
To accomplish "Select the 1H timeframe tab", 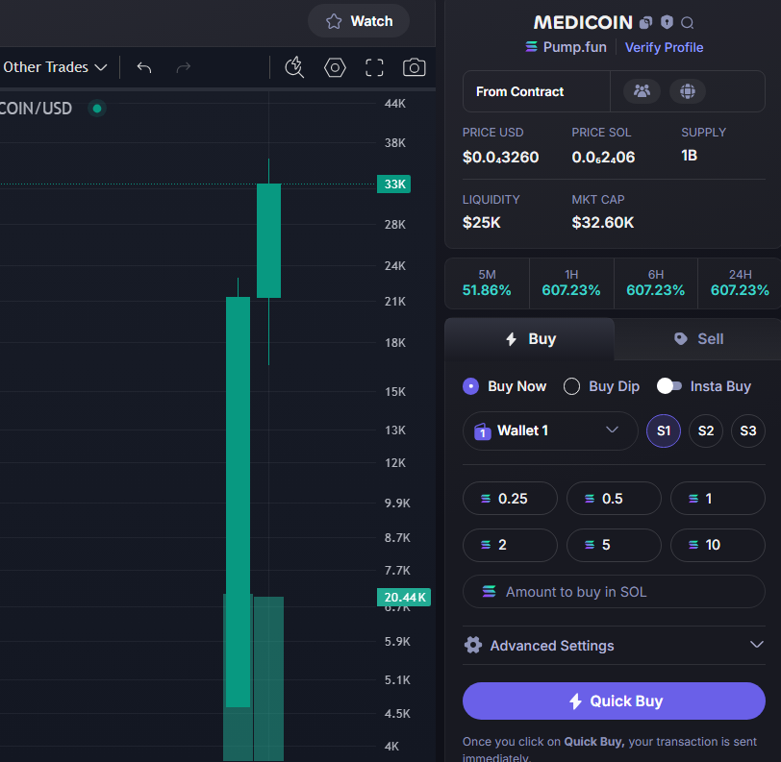I will click(x=571, y=283).
